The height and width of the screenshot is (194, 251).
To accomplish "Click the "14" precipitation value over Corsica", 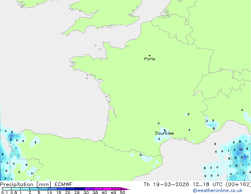I will click(x=241, y=150).
